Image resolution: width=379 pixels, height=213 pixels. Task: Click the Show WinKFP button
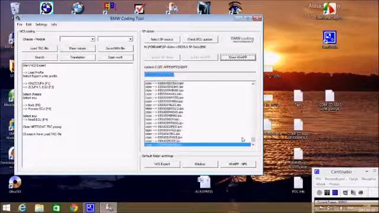point(238,57)
